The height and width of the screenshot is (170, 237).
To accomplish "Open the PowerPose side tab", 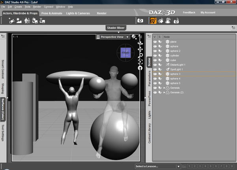I will point(149,98).
